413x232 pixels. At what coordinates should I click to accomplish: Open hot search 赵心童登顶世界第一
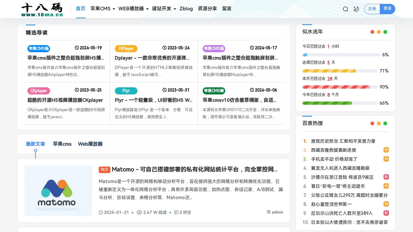(x=331, y=204)
